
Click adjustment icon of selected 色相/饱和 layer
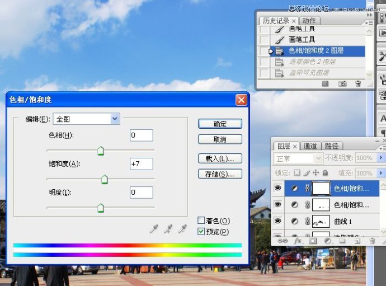click(295, 189)
